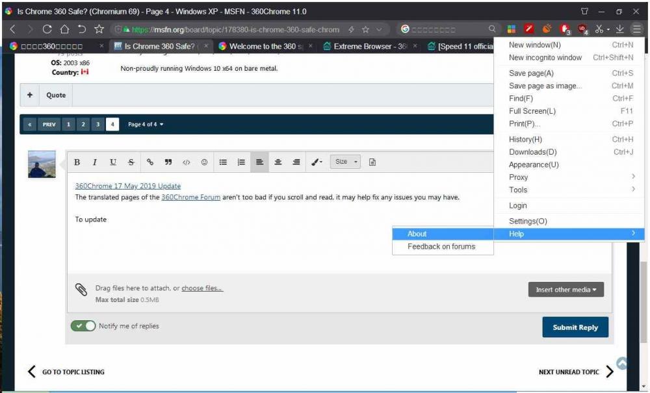Click the Submit Reply button
The height and width of the screenshot is (393, 650).
[575, 327]
